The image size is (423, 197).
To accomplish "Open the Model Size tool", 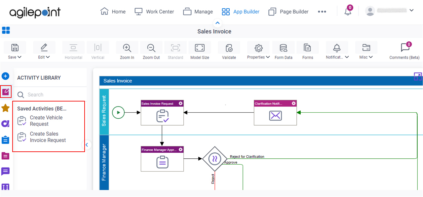I will [200, 48].
